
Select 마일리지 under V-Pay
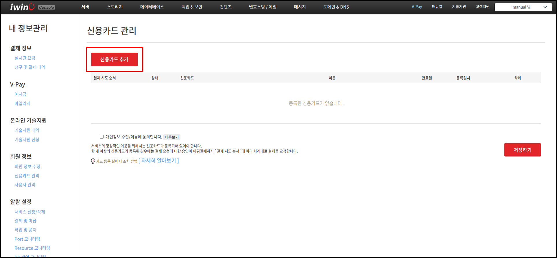click(22, 104)
